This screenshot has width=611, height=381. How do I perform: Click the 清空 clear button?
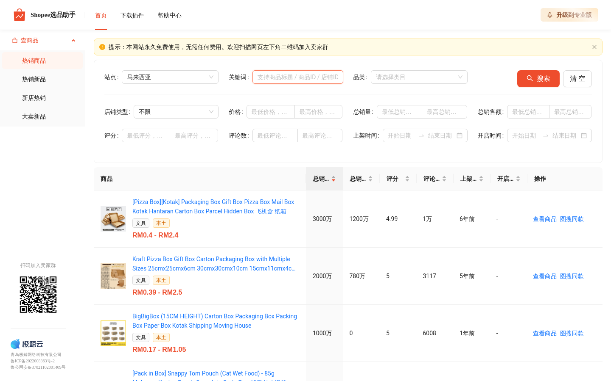577,79
